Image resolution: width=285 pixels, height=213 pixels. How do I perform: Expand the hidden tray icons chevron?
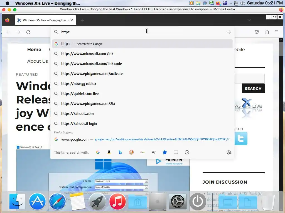[231, 3]
